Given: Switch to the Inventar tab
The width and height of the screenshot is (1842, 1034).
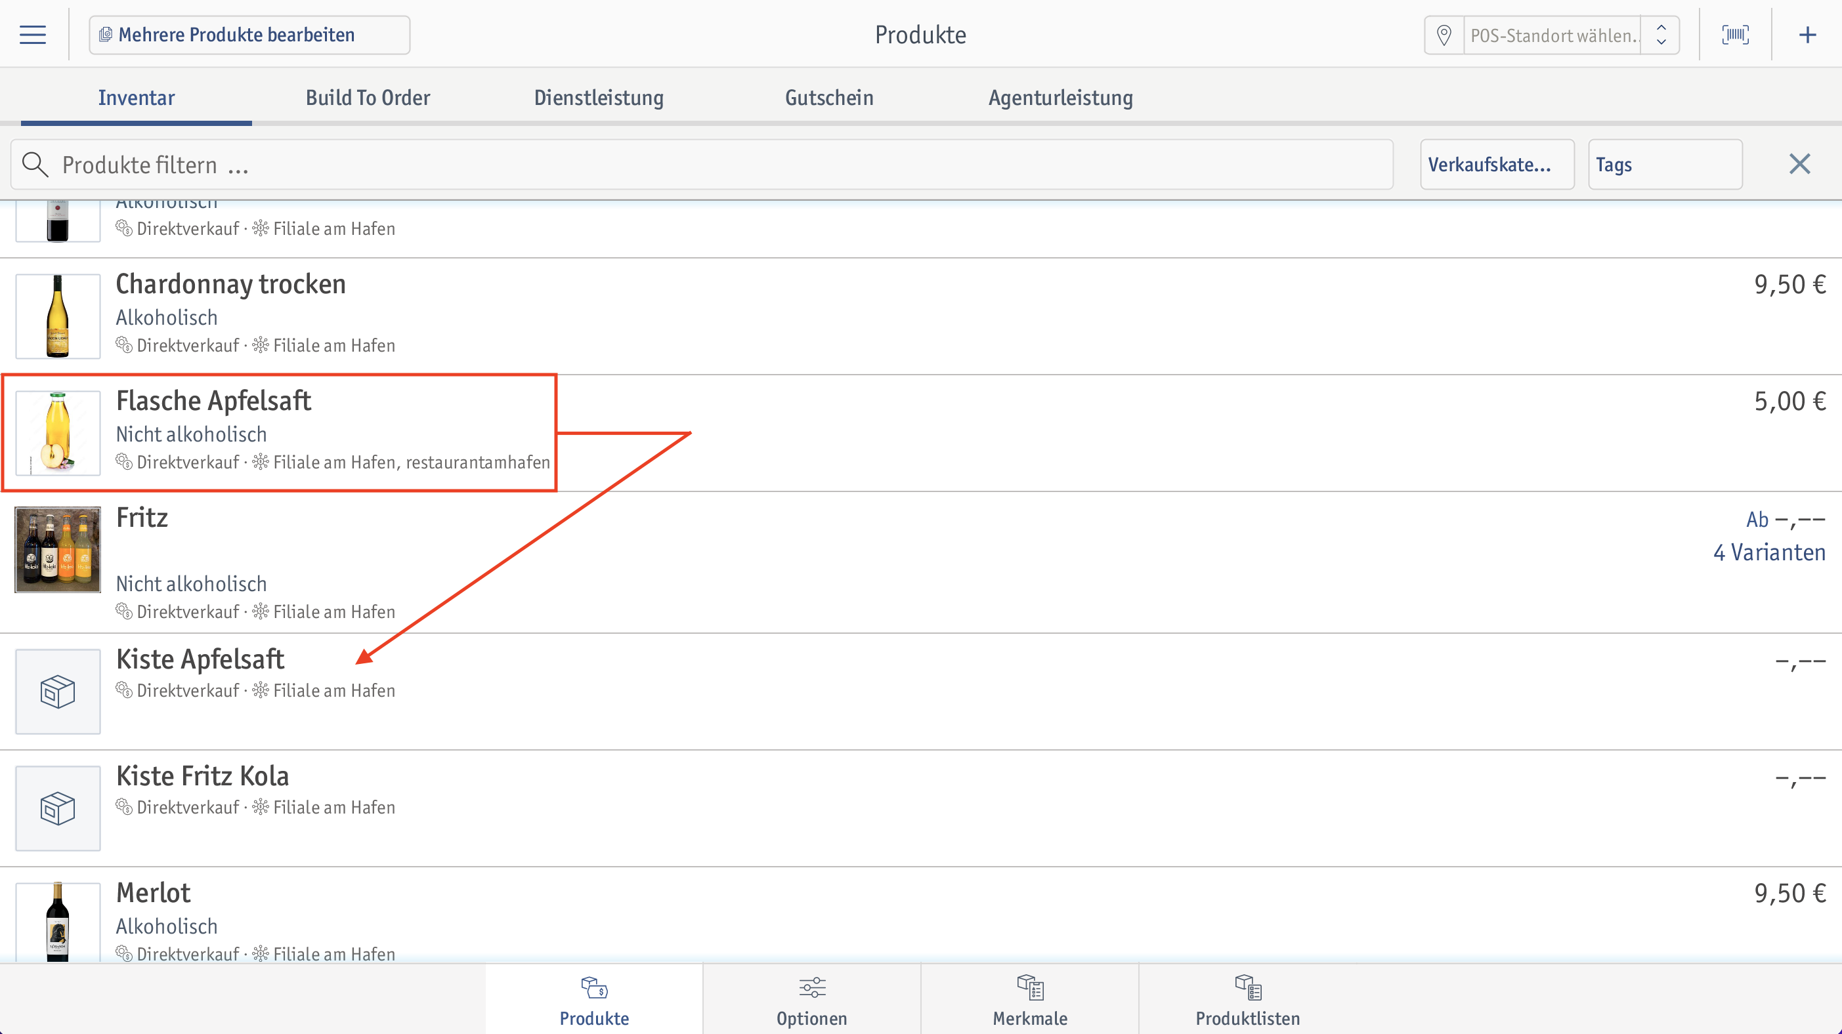Looking at the screenshot, I should [x=136, y=97].
